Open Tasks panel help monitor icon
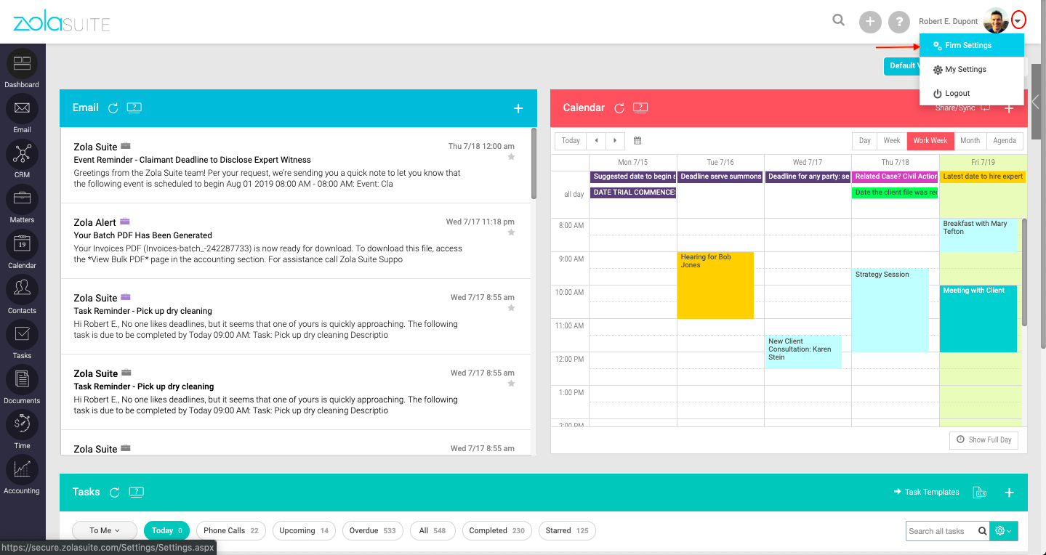Image resolution: width=1046 pixels, height=555 pixels. [x=136, y=493]
